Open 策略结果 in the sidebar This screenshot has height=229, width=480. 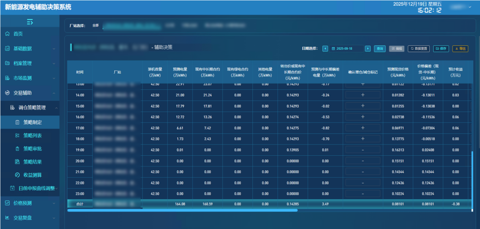point(33,162)
